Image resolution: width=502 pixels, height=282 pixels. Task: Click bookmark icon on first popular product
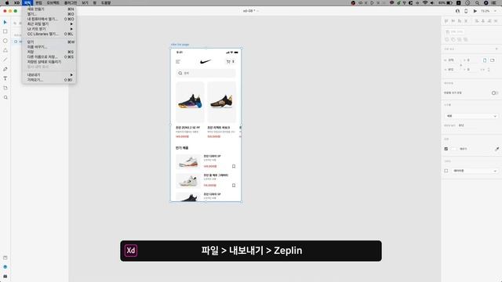tap(234, 166)
